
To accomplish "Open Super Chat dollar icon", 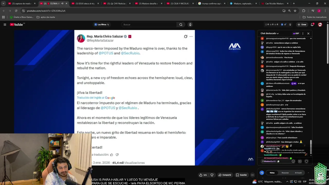I will coord(300,161).
